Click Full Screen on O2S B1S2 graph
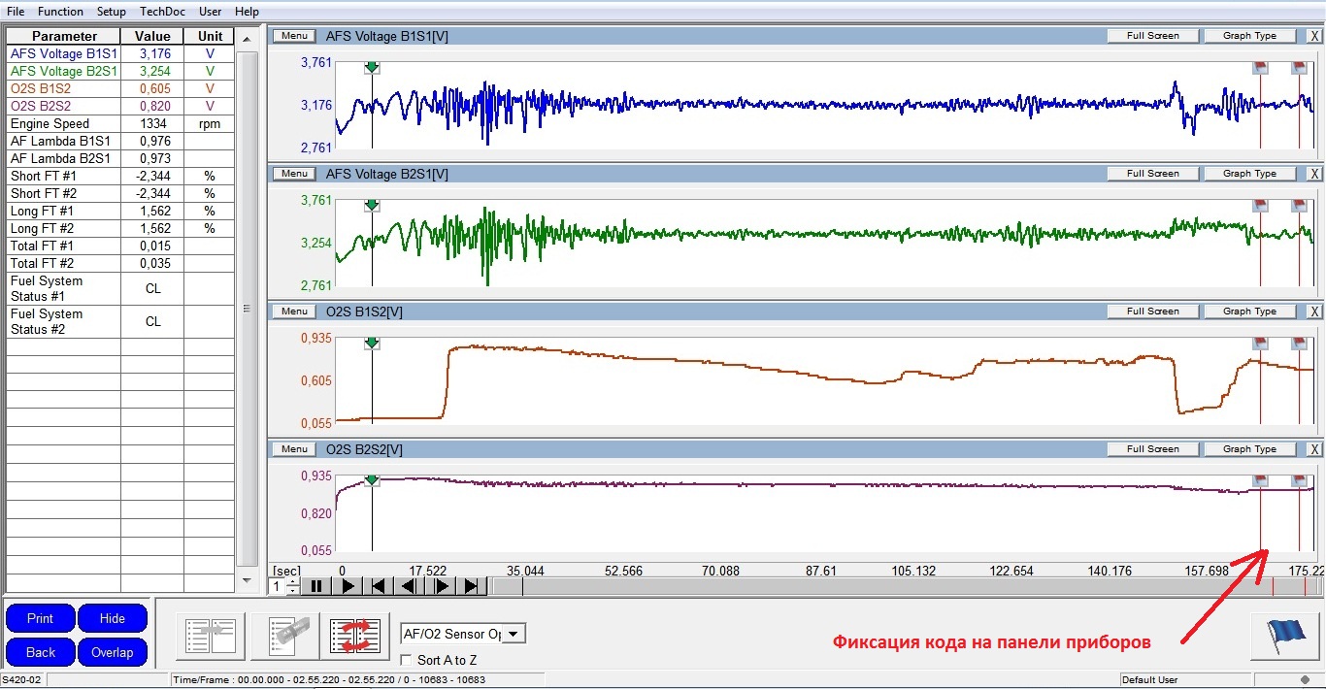 click(1152, 312)
